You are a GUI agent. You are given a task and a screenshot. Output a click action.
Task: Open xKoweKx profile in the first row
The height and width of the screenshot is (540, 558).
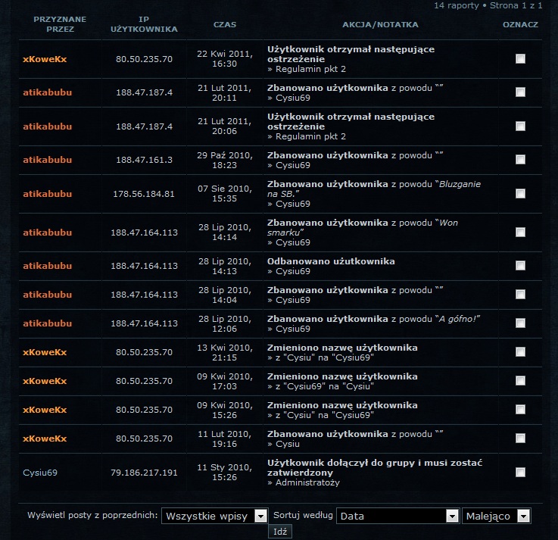tap(45, 59)
